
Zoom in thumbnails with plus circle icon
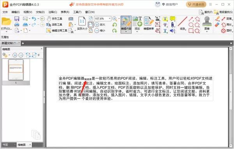15,55
